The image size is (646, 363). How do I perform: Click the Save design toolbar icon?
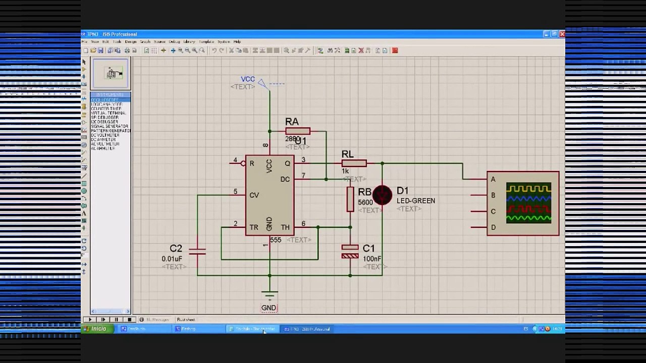click(x=100, y=50)
